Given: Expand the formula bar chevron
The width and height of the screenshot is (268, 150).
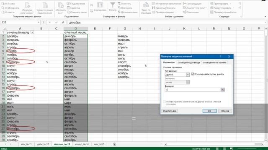Looking at the screenshot, I should point(265,22).
